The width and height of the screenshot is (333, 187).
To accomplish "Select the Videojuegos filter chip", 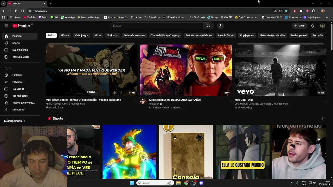I will pos(82,35).
